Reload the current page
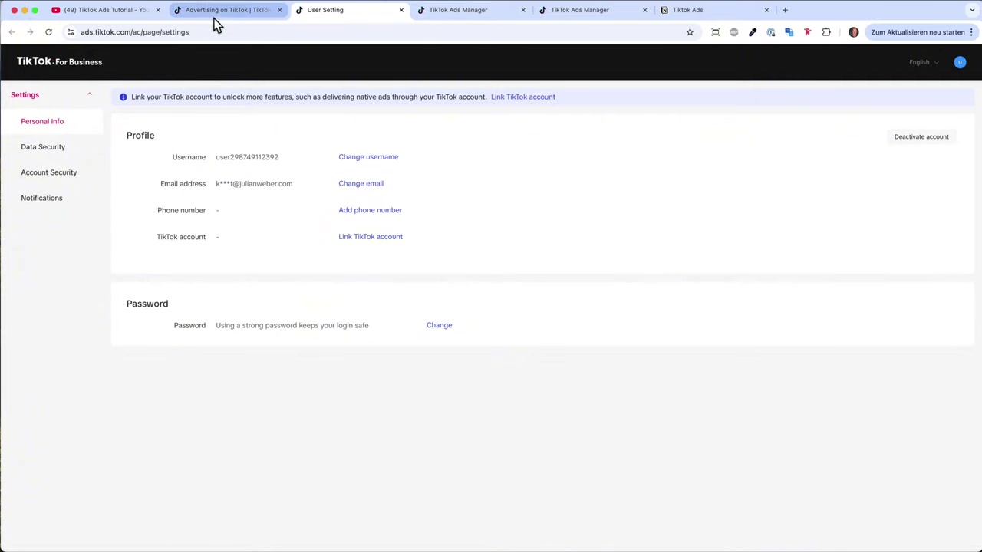This screenshot has height=552, width=982. tap(48, 32)
